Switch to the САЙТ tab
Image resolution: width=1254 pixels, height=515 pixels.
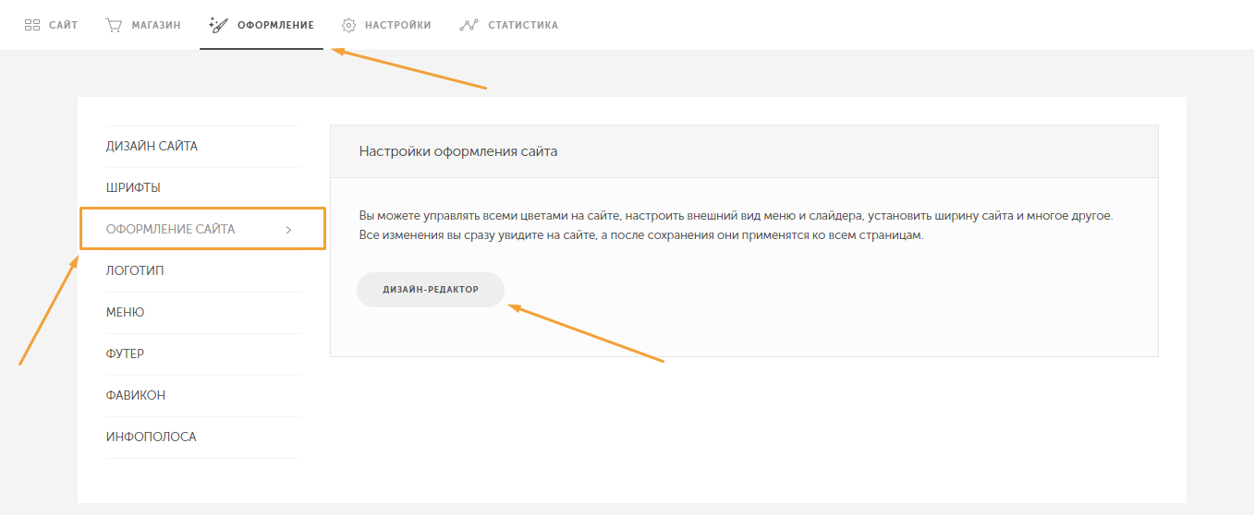tap(64, 25)
